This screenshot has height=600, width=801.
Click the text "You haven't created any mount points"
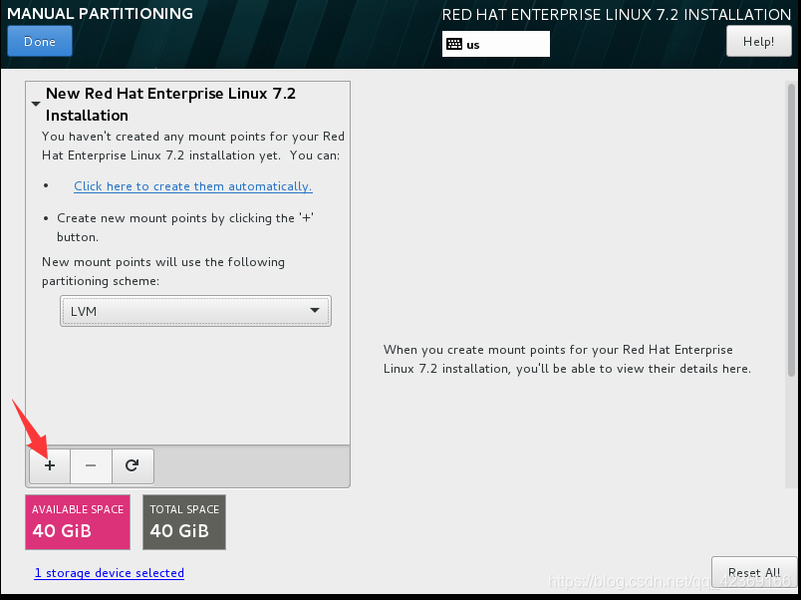(164, 137)
